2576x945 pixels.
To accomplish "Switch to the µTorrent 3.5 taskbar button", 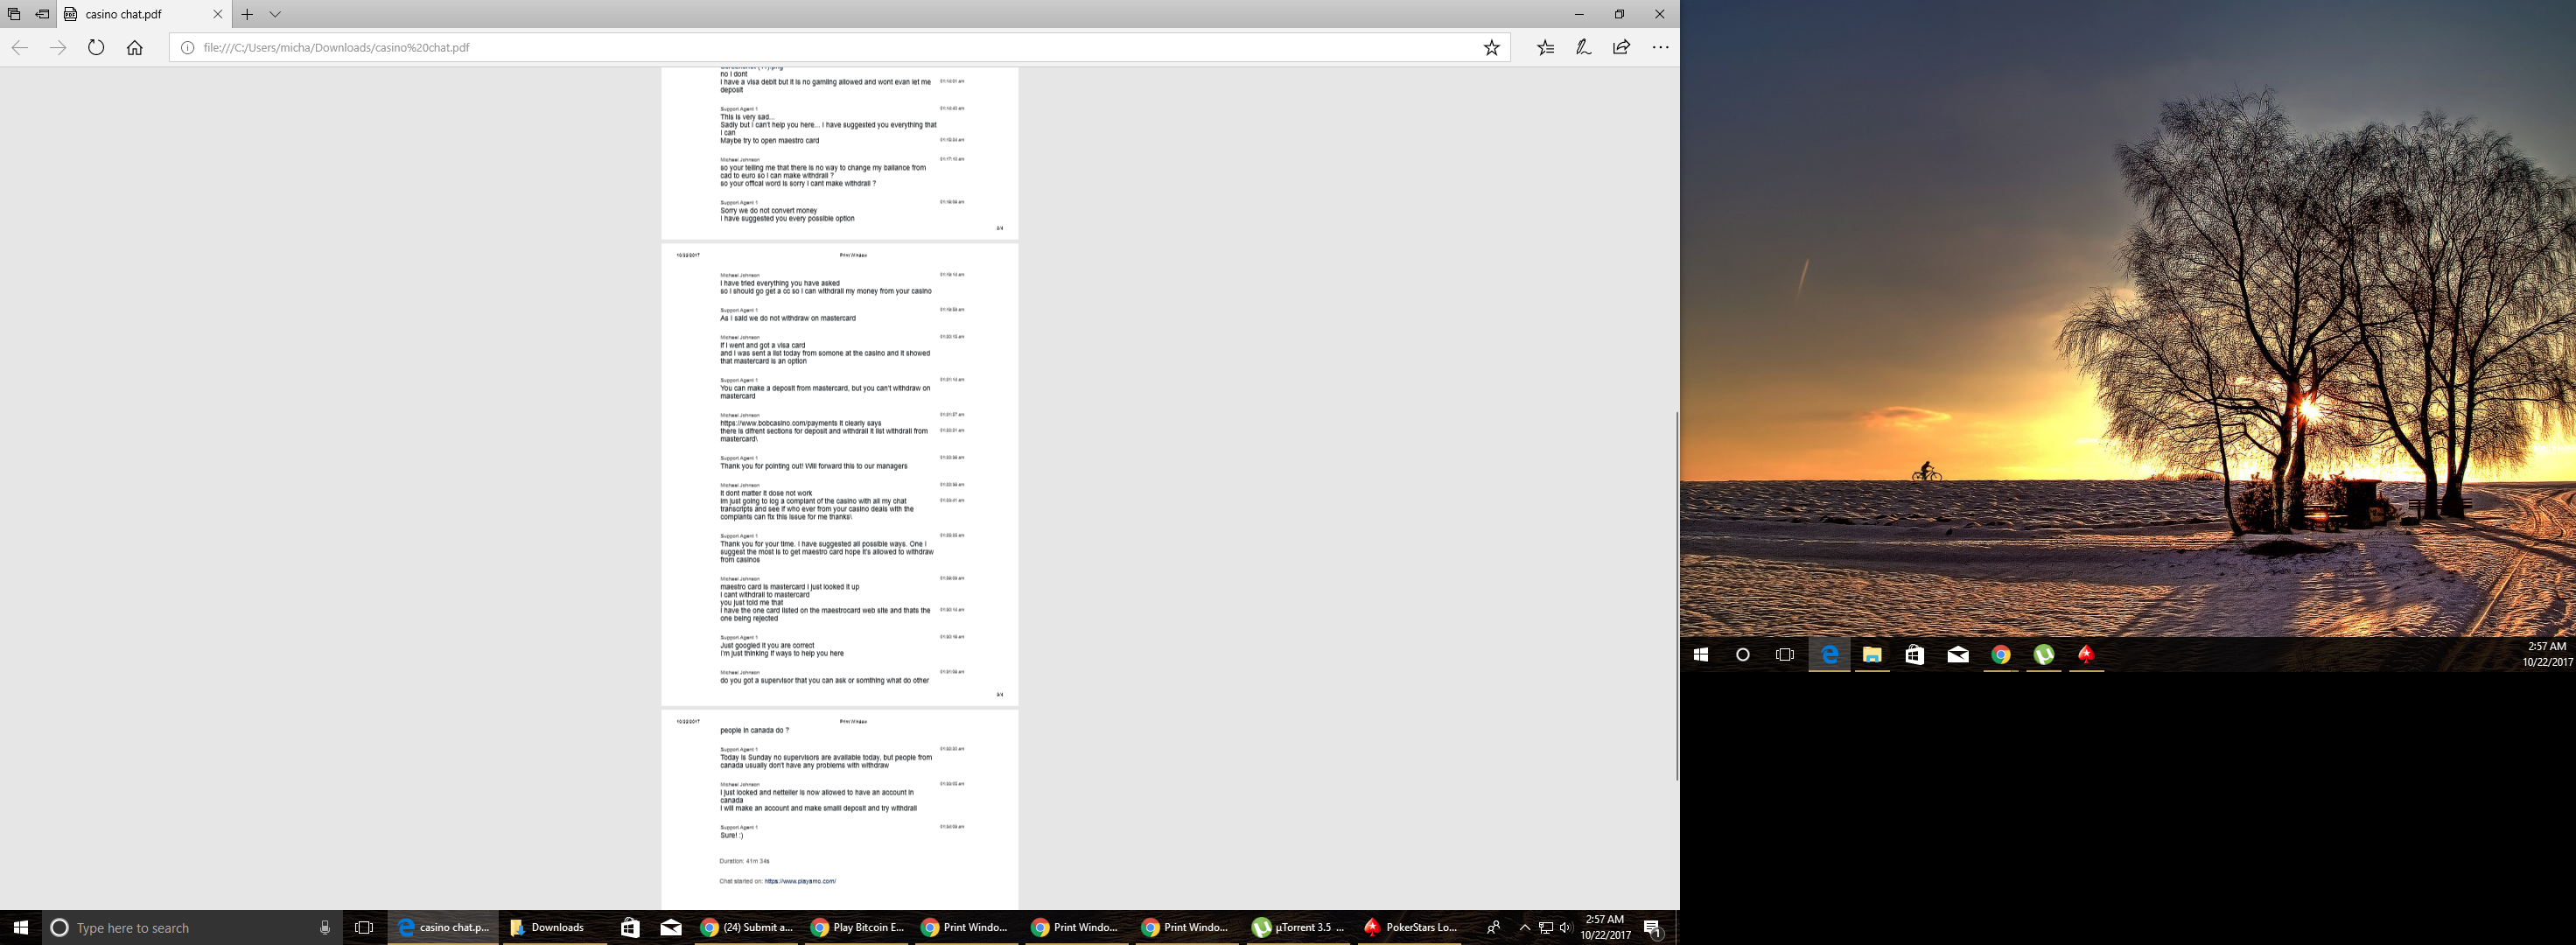I will point(1299,927).
